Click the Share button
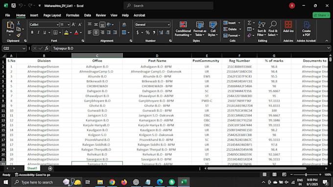This screenshot has width=333, height=187. point(321,15)
